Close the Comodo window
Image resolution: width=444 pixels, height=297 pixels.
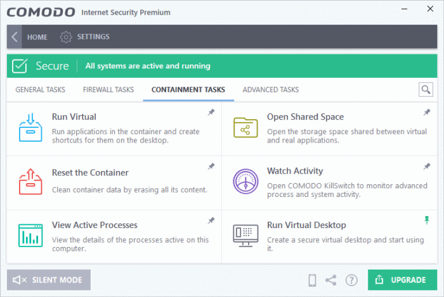[430, 9]
